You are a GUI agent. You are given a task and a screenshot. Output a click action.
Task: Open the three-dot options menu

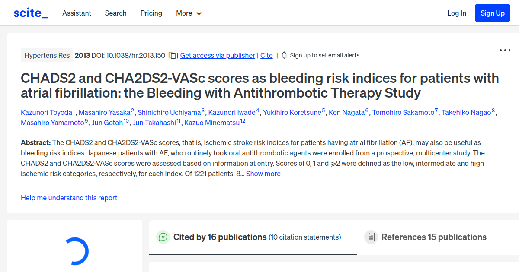505,50
